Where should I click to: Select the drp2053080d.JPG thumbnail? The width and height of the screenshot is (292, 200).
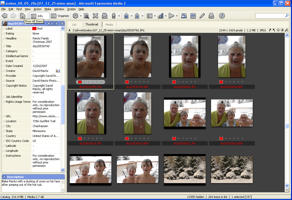pos(185,57)
